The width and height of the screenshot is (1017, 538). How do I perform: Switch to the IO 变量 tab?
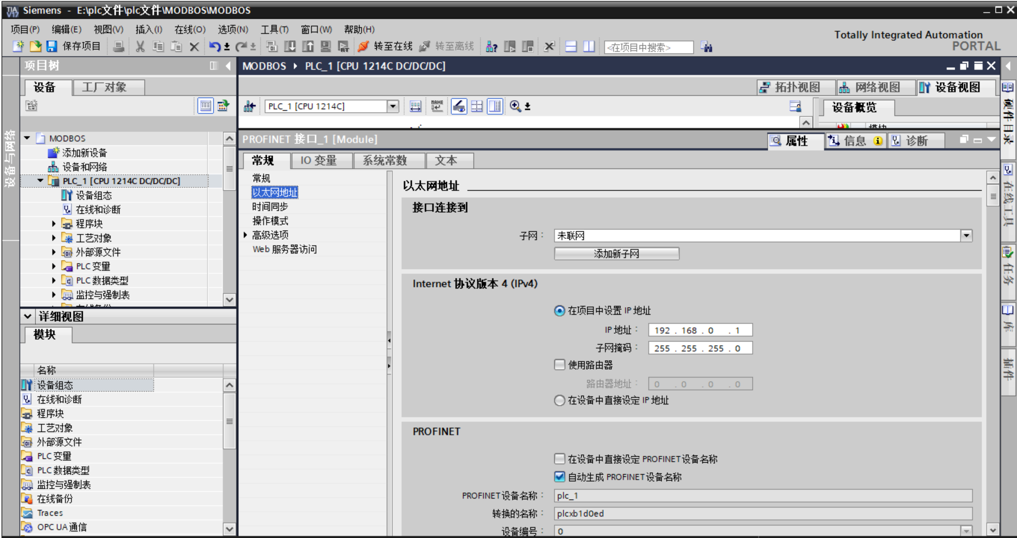tap(319, 160)
